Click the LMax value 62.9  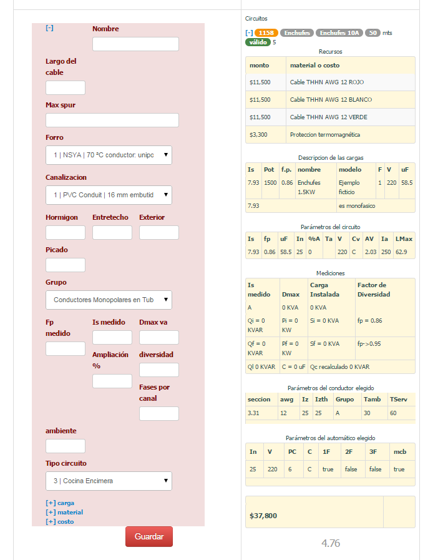coord(401,252)
